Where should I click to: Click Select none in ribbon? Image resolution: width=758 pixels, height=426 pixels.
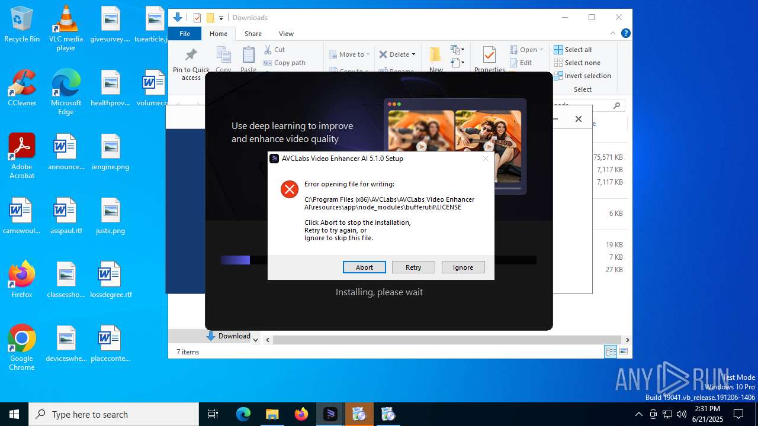pyautogui.click(x=577, y=63)
